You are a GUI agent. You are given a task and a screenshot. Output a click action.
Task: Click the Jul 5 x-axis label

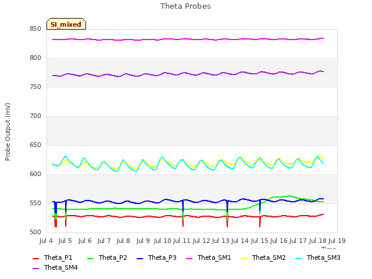point(65,241)
